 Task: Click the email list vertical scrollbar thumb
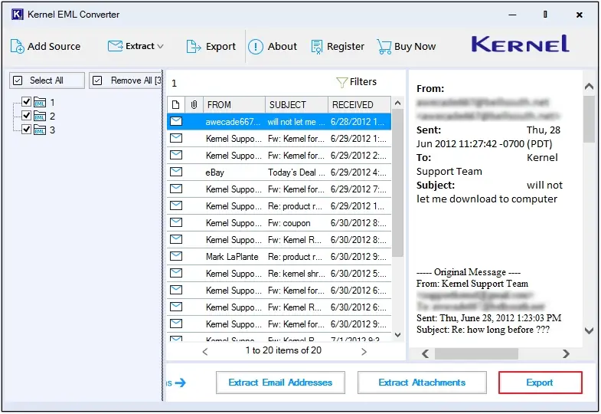pos(398,182)
